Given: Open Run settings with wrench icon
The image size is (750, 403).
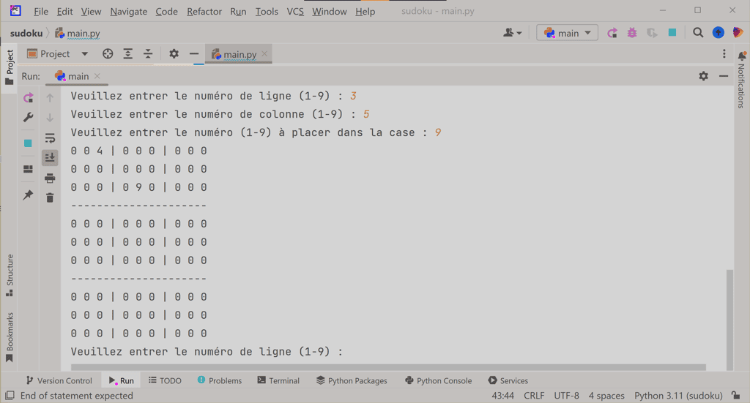Looking at the screenshot, I should point(28,118).
